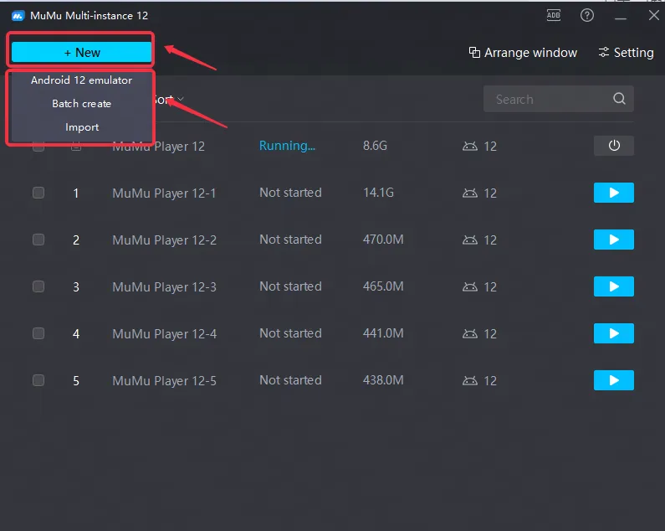Click Android icon in MuMu Player 12-5 row

click(470, 380)
